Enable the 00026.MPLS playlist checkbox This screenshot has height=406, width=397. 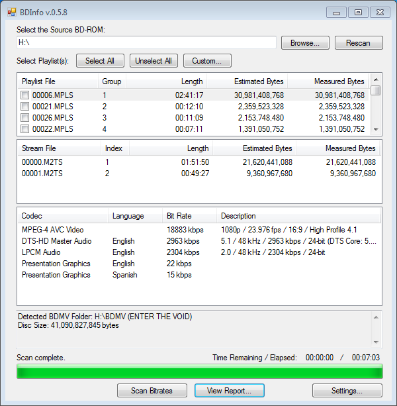[25, 118]
